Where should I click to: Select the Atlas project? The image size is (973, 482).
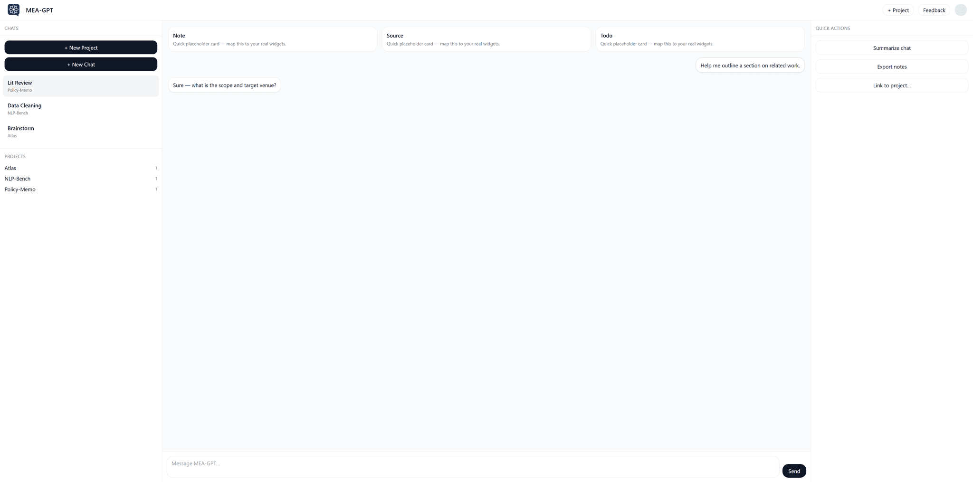point(81,168)
